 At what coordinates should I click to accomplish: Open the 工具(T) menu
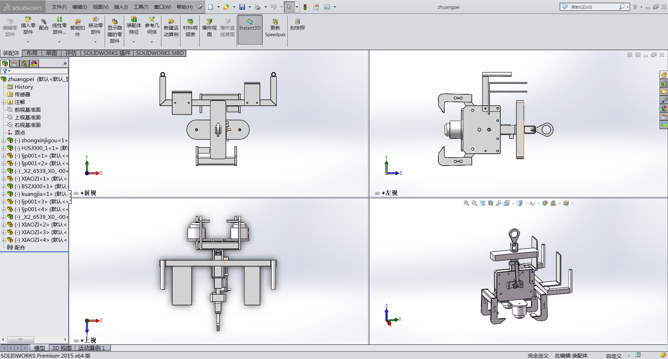[x=141, y=7]
